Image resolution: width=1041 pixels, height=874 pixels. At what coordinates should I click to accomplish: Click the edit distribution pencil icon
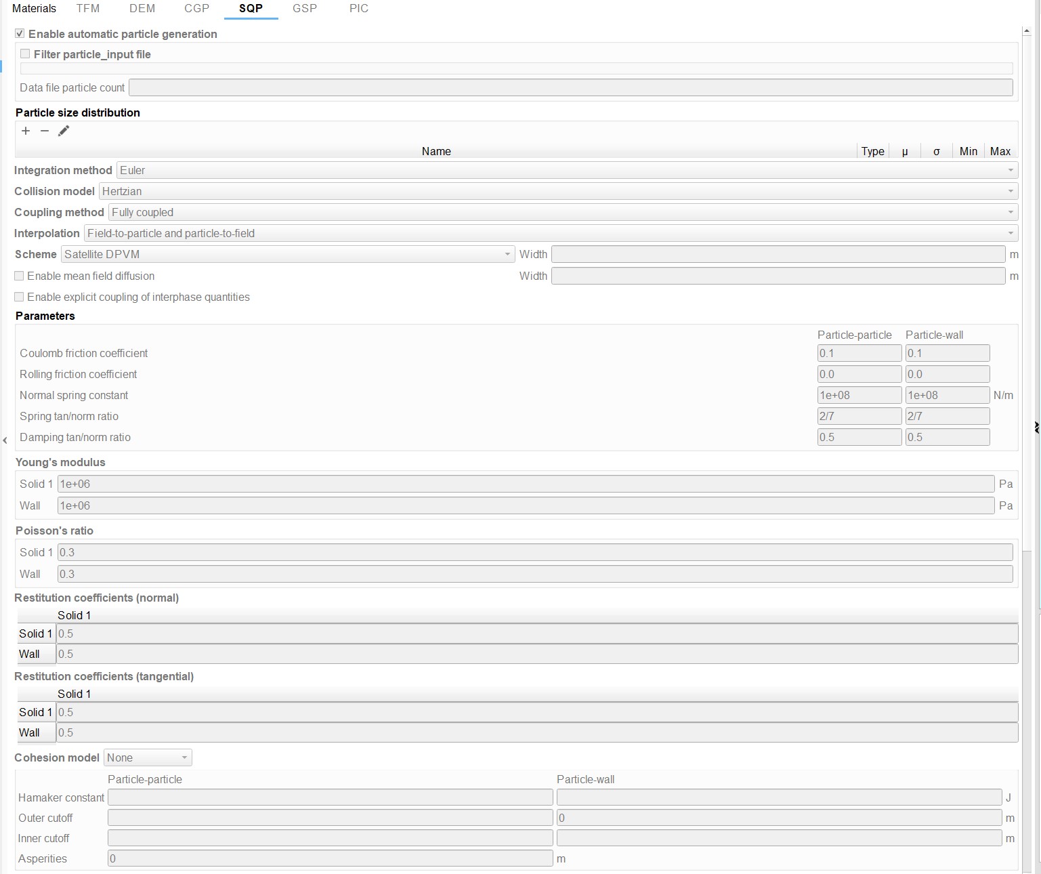(64, 131)
